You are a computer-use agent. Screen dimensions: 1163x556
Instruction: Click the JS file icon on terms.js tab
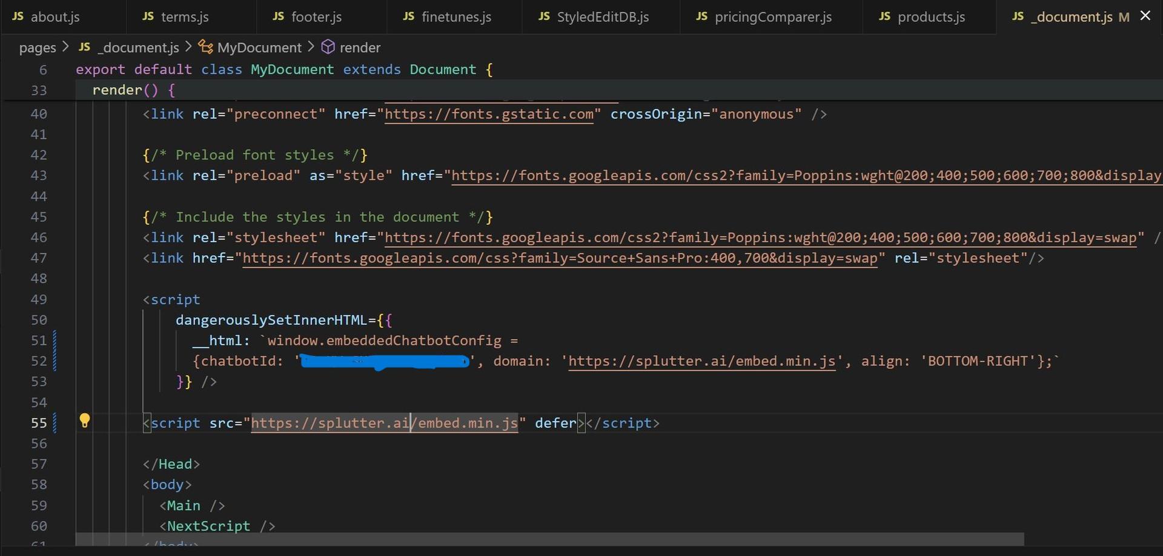point(148,16)
